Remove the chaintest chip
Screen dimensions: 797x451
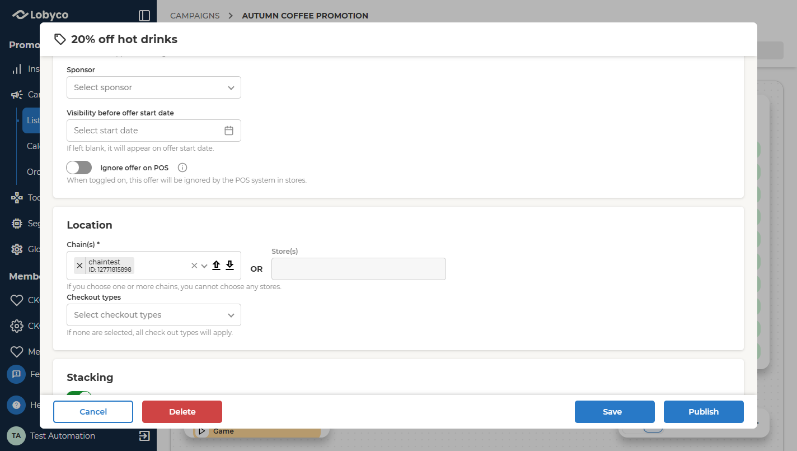(79, 266)
